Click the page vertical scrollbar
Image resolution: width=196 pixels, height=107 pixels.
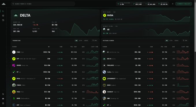tap(195, 27)
